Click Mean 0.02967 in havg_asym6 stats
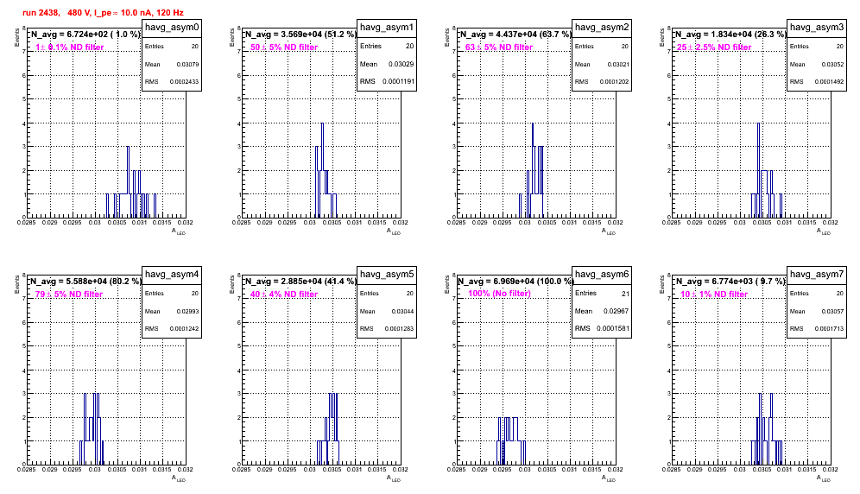 (602, 311)
